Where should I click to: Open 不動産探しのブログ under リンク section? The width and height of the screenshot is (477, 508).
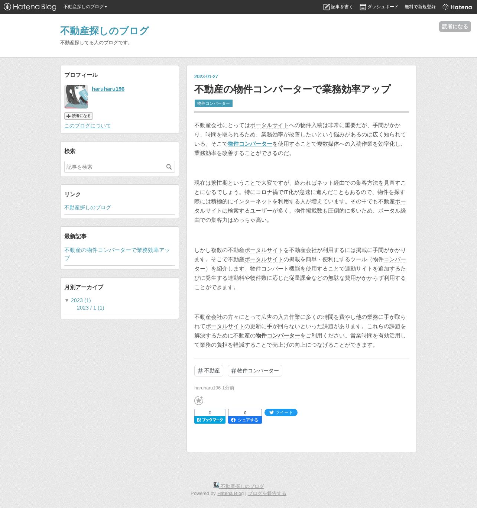pos(88,207)
